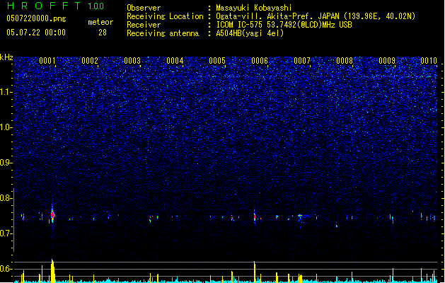The width and height of the screenshot is (445, 283).
Task: Click the 0.8 kHz axis label
Action: point(6,198)
